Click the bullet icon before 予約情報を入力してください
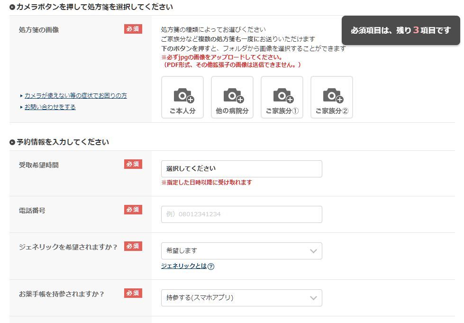 [12, 142]
